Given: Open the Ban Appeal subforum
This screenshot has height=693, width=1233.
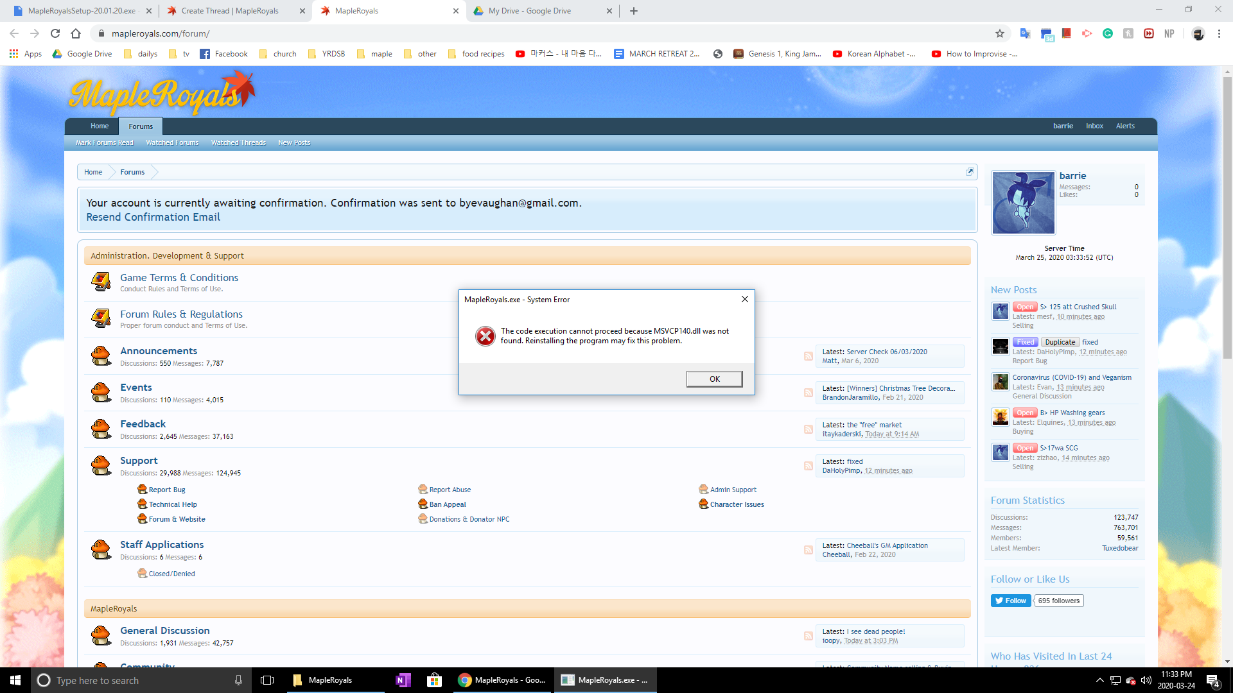Looking at the screenshot, I should [448, 504].
